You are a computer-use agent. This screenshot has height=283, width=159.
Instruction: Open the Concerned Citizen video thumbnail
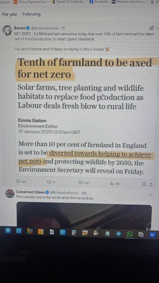click(84, 215)
